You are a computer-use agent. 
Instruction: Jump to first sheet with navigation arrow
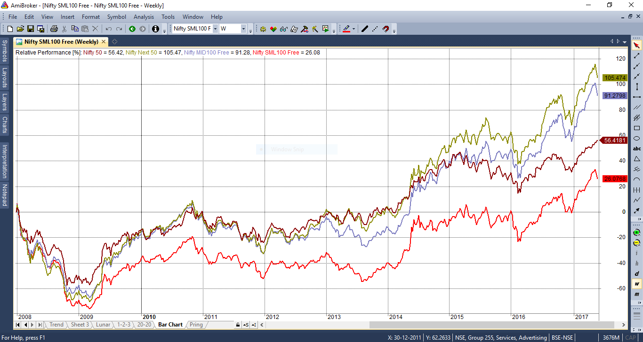click(x=18, y=325)
